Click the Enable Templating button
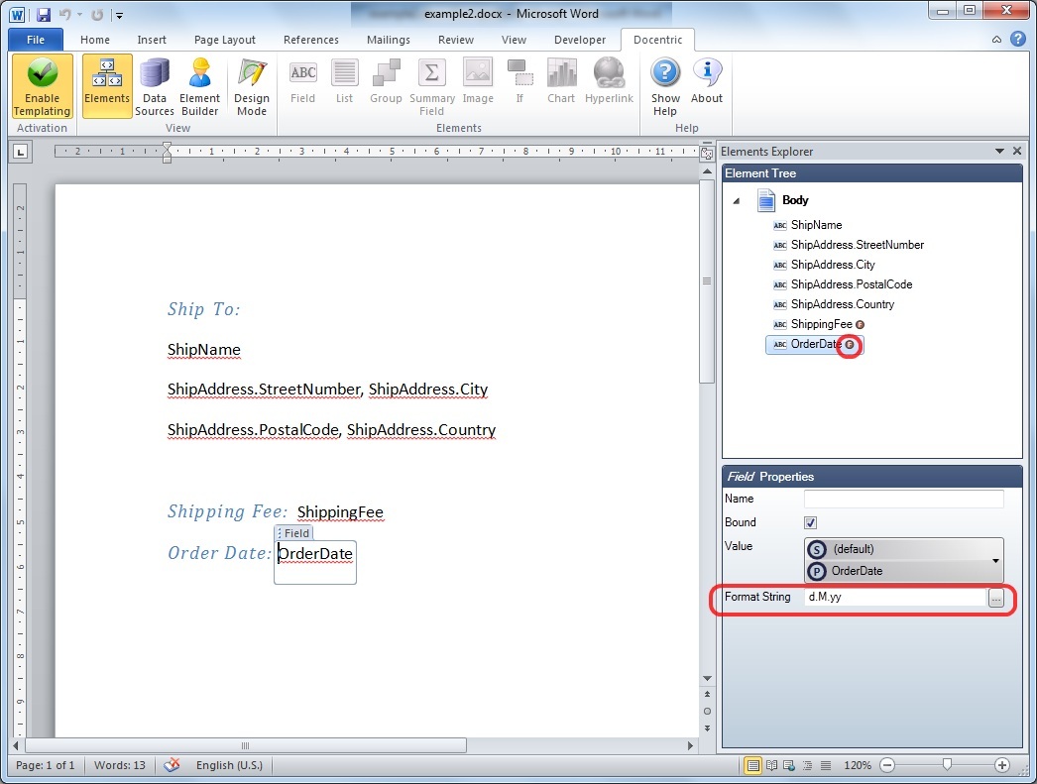The image size is (1037, 784). 43,86
